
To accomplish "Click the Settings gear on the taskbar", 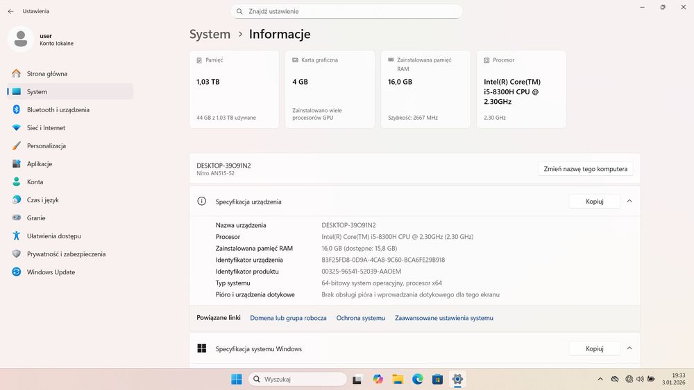I will (457, 379).
